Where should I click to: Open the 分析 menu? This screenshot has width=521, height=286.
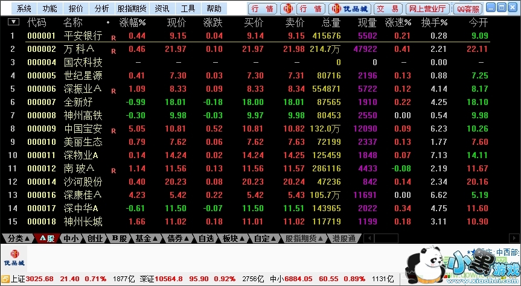point(101,8)
